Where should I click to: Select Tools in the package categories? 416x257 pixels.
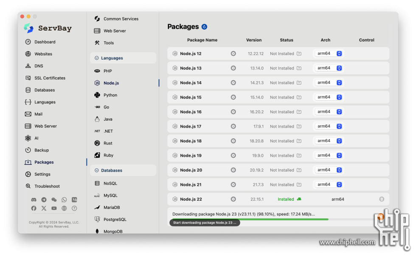click(104, 43)
